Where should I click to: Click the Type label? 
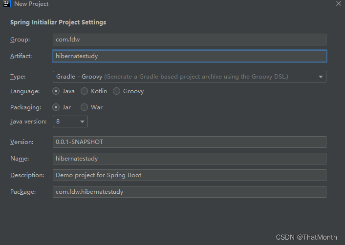pos(18,77)
